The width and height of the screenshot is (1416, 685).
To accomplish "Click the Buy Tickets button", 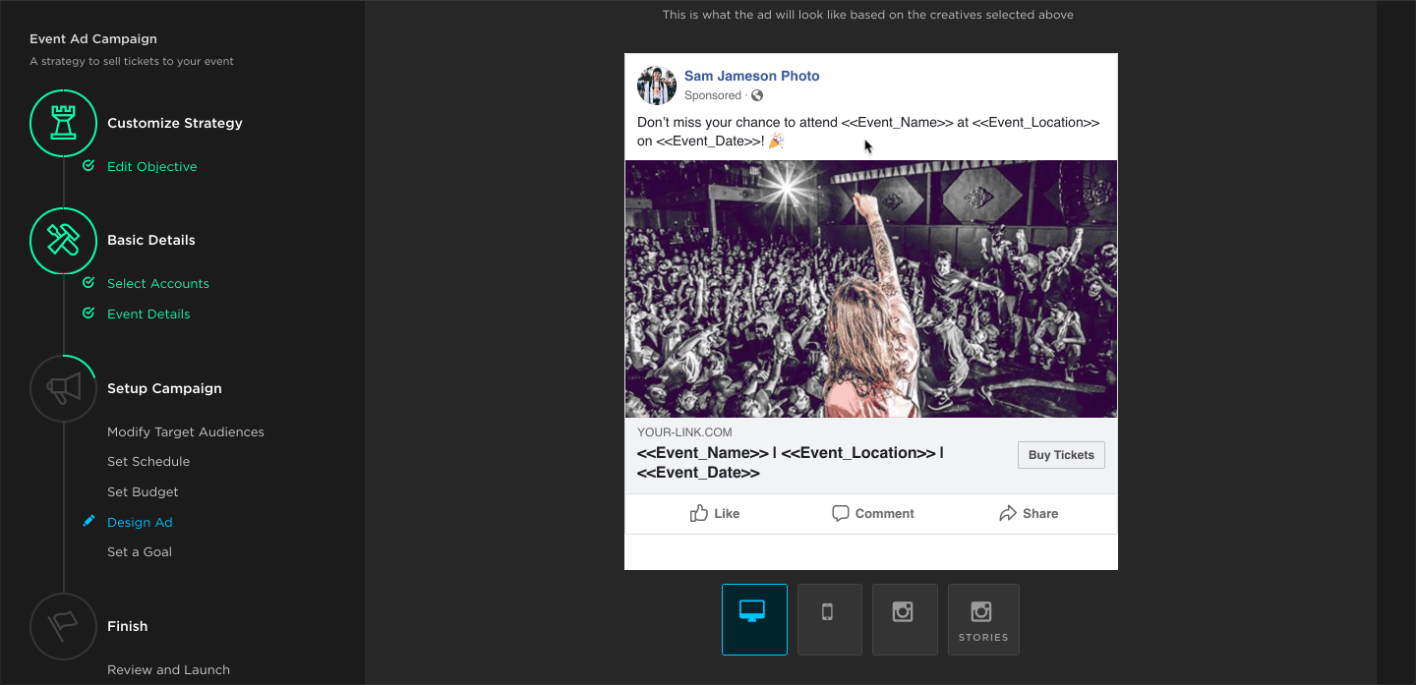I will point(1061,455).
